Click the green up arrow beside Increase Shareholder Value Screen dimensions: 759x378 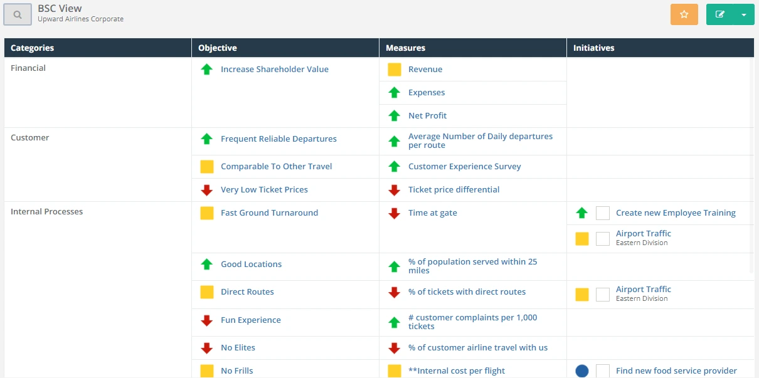(207, 69)
